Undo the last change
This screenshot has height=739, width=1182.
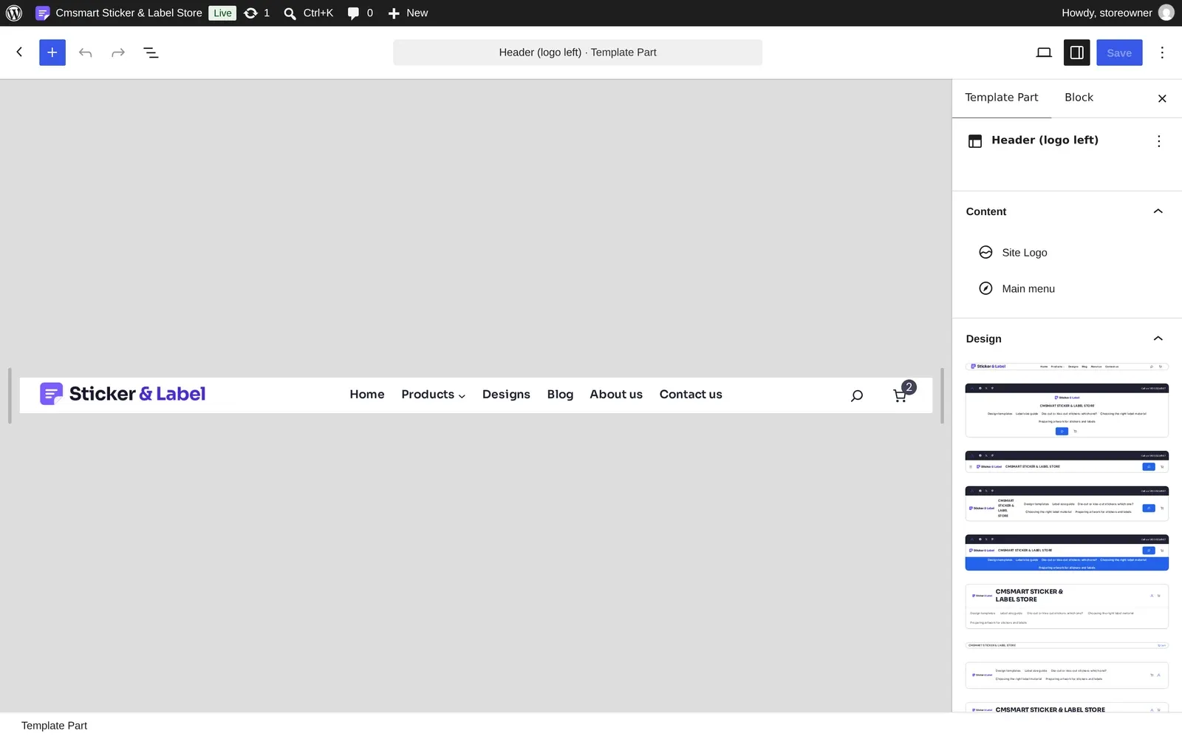pyautogui.click(x=86, y=52)
